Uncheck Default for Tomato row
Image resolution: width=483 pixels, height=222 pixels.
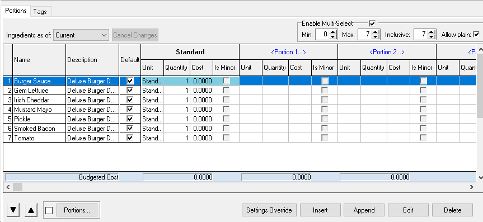[130, 138]
